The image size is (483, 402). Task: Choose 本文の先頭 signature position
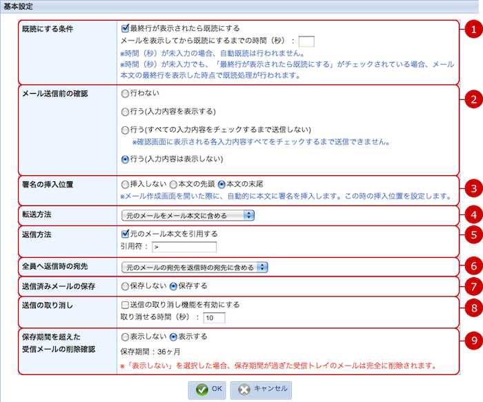pos(173,185)
